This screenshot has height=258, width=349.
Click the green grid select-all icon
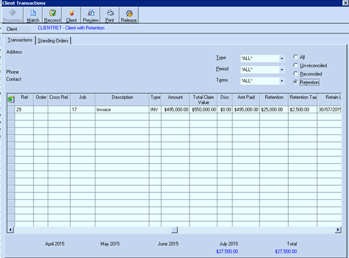[x=11, y=100]
